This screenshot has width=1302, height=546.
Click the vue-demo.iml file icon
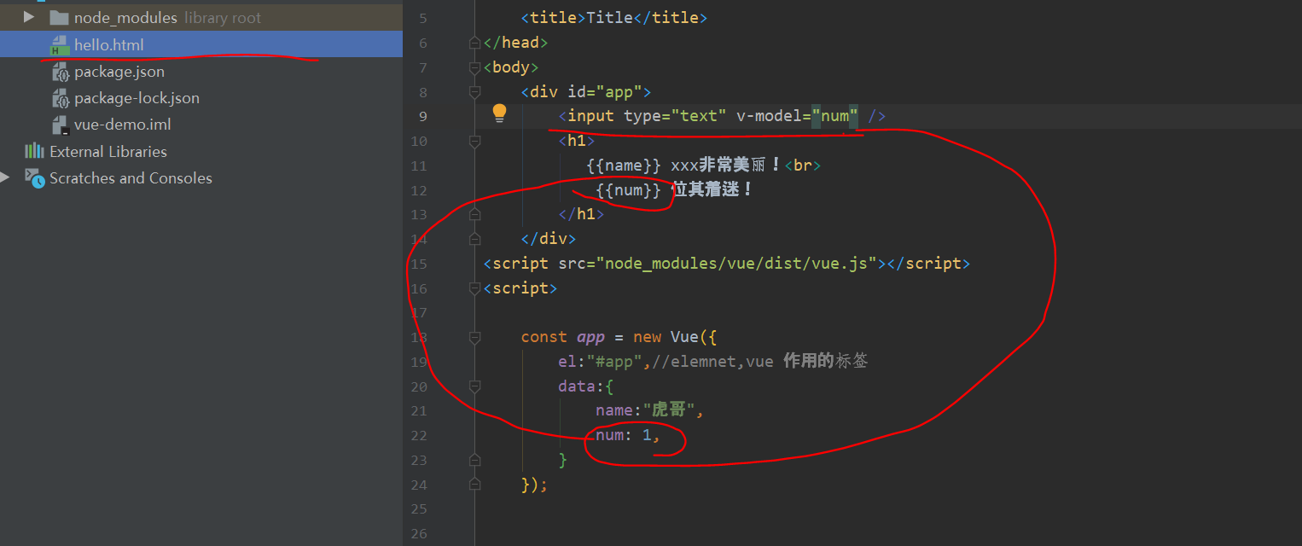[x=60, y=125]
